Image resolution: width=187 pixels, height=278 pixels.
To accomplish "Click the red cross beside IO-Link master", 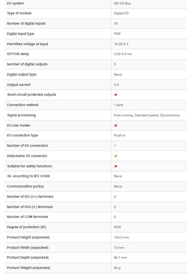I will point(116,126).
